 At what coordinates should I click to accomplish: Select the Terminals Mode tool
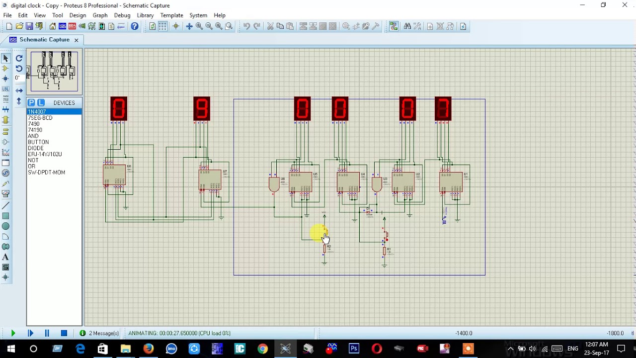tap(6, 131)
